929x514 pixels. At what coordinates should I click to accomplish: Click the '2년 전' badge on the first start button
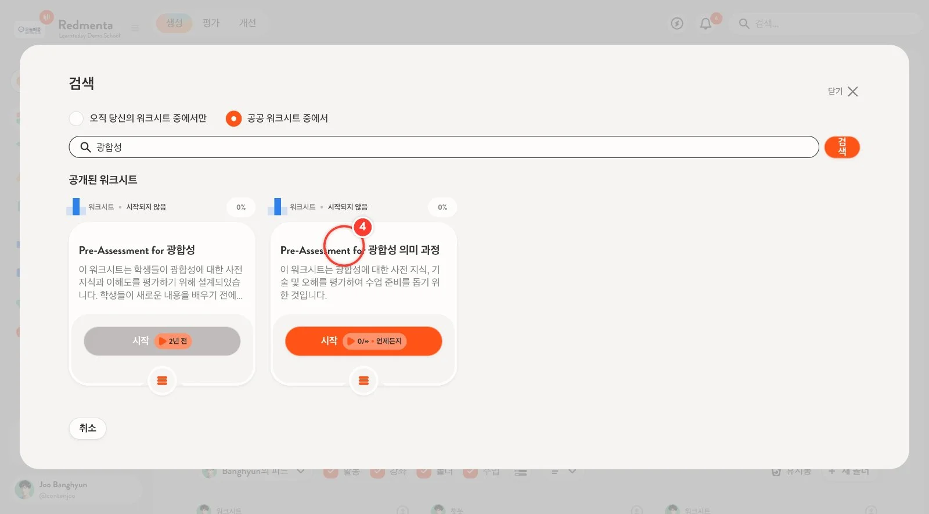173,342
